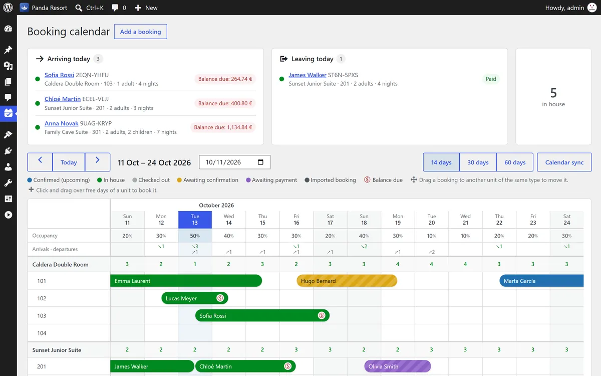Screen dimensions: 601x376
Task: Click balance due icon on Chloé Martin booking bar
Action: (x=287, y=366)
